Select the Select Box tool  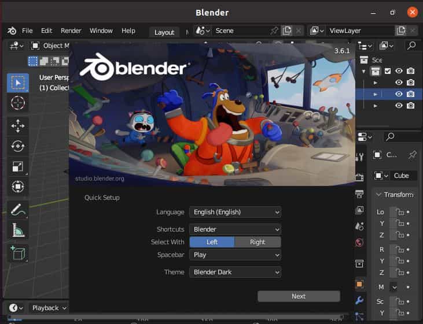pos(18,83)
